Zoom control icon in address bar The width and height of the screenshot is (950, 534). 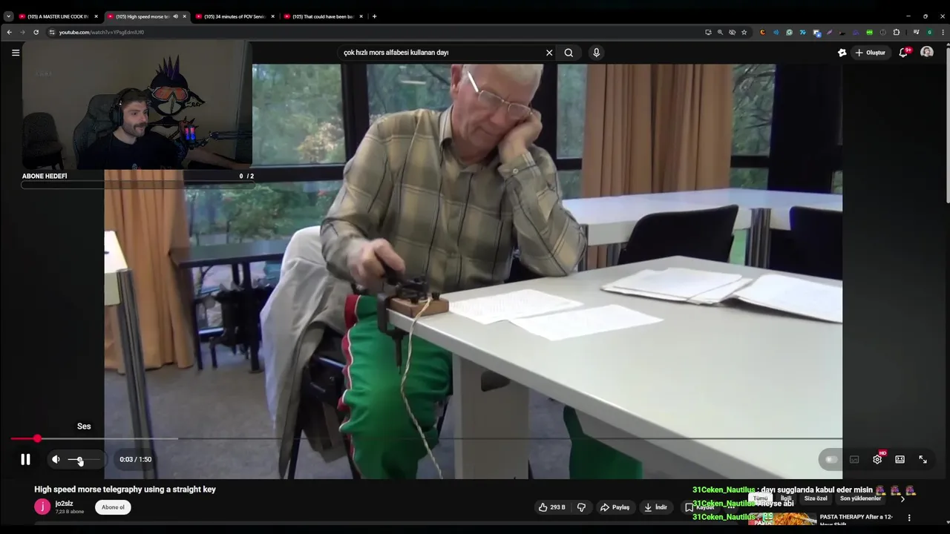click(x=720, y=32)
